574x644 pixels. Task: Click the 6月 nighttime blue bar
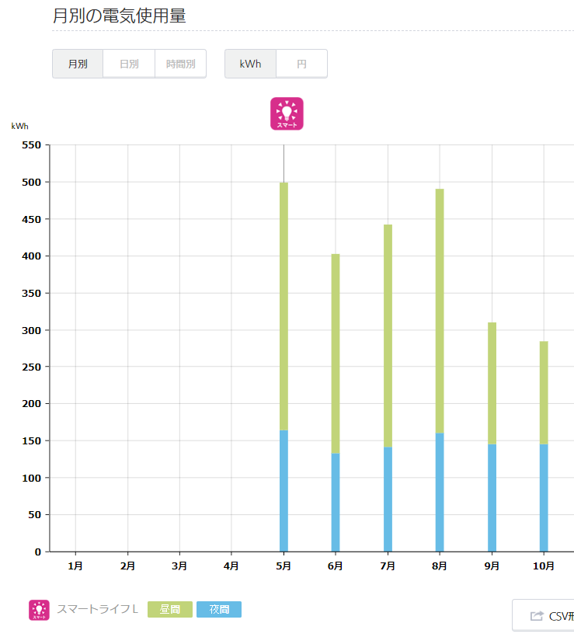pos(336,503)
